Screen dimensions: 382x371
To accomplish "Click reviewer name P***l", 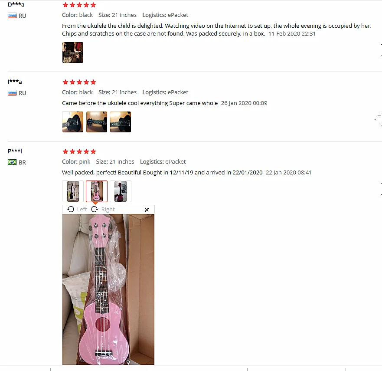I will pyautogui.click(x=15, y=151).
